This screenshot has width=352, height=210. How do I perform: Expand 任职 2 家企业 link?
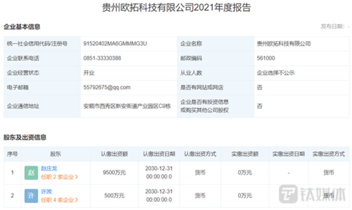[59, 177]
